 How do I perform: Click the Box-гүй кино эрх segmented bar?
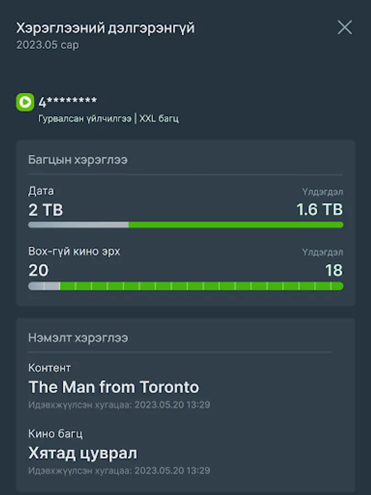pyautogui.click(x=186, y=286)
